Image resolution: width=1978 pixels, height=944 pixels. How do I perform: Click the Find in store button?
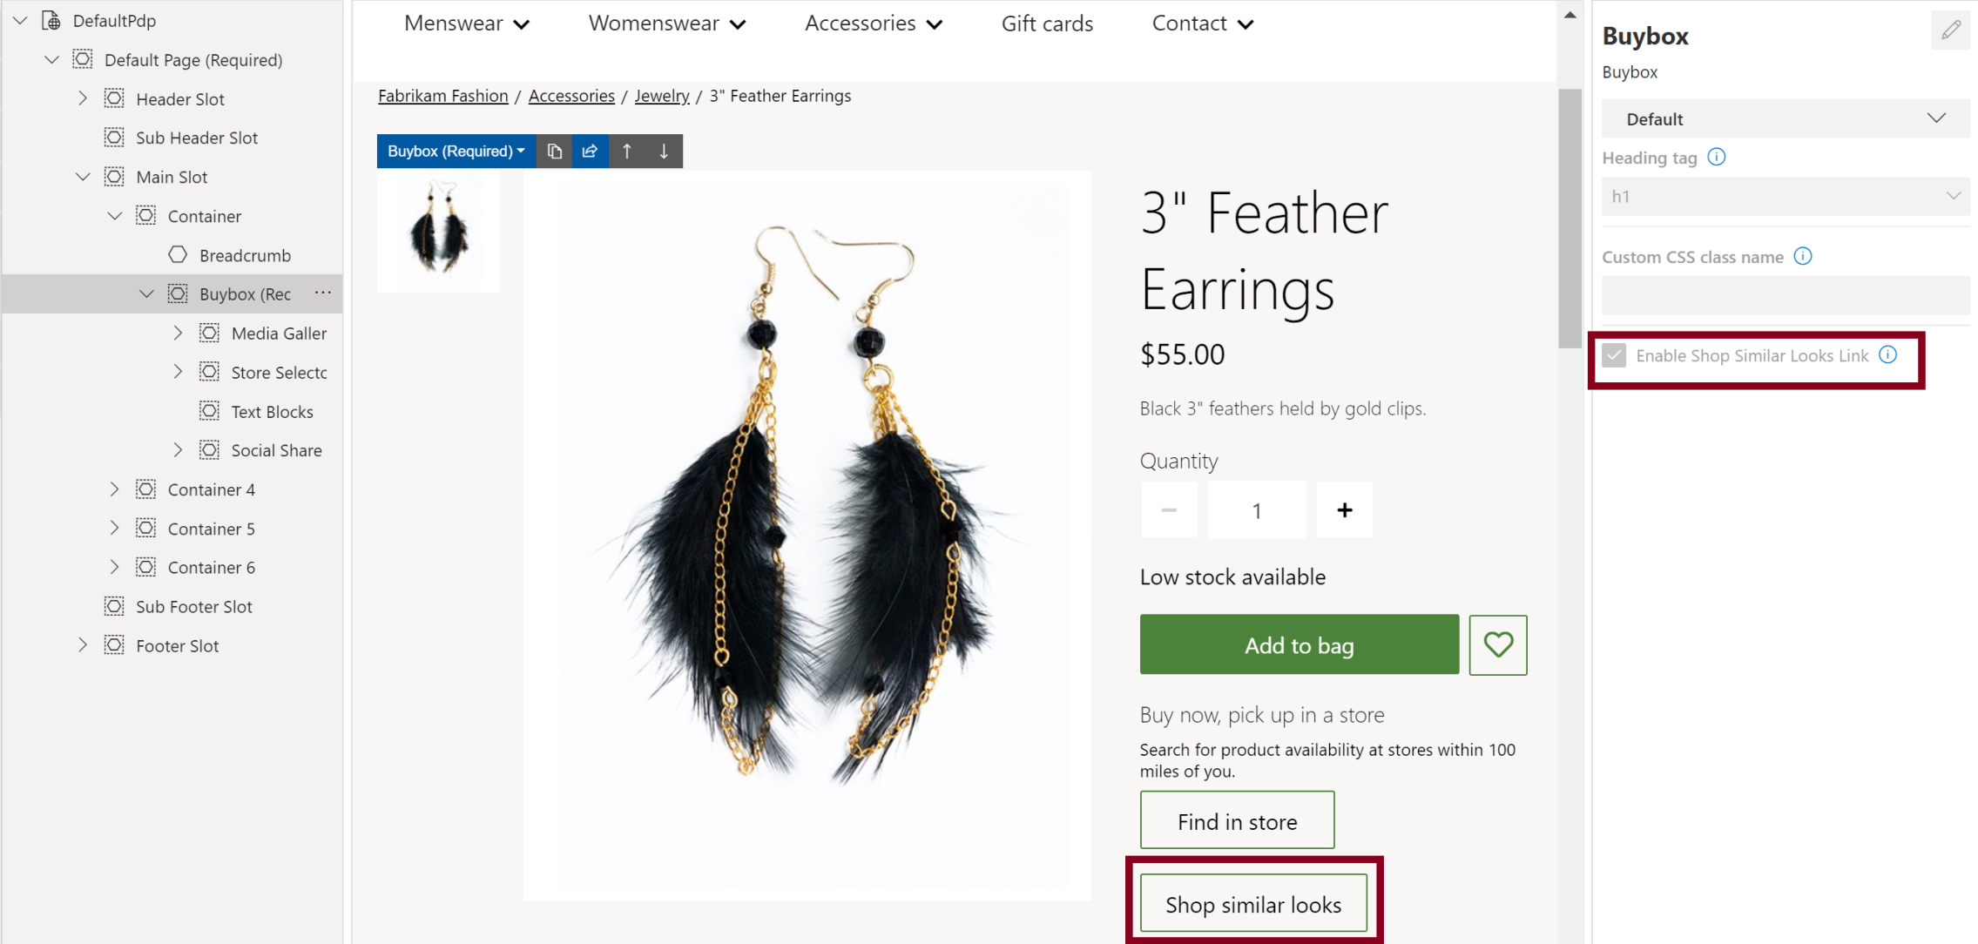1238,821
